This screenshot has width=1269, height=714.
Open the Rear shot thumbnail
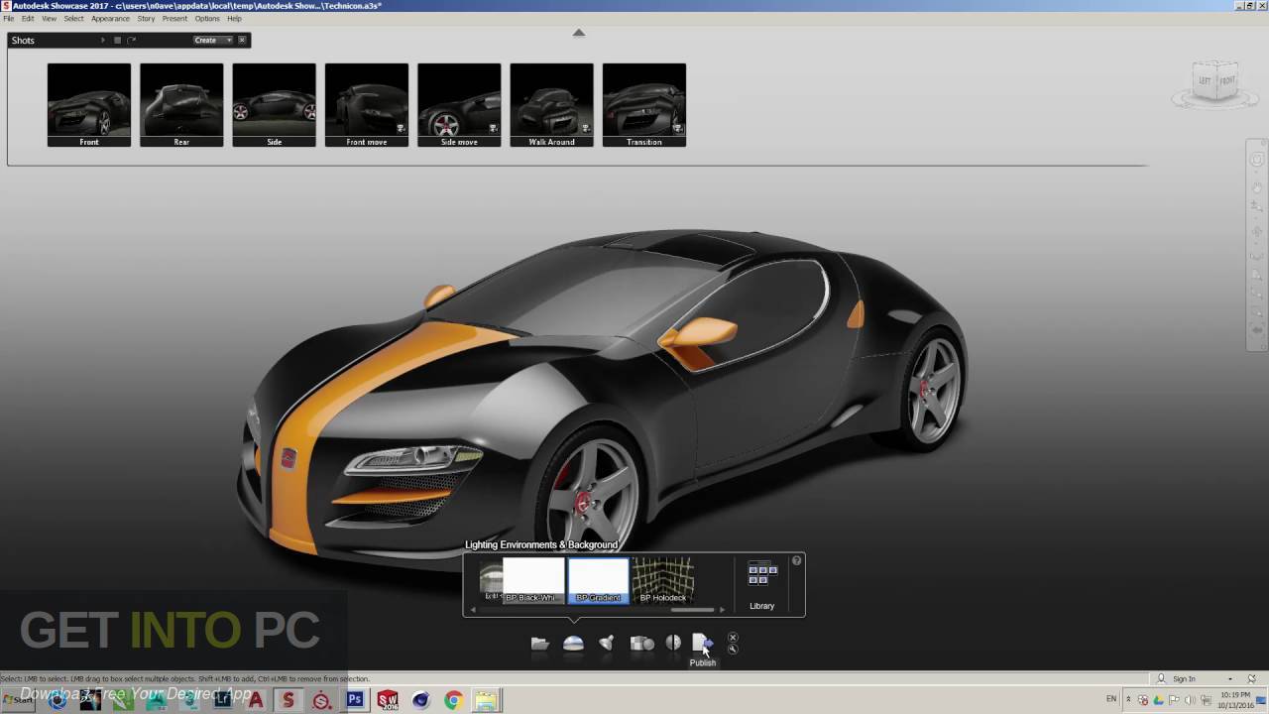181,105
